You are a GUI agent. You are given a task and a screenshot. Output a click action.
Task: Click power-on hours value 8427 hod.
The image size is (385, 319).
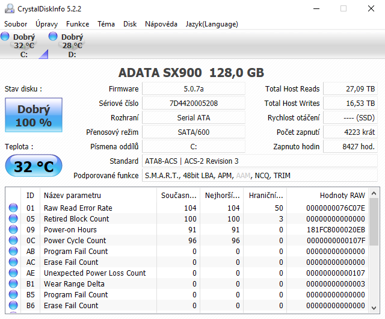[350, 147]
